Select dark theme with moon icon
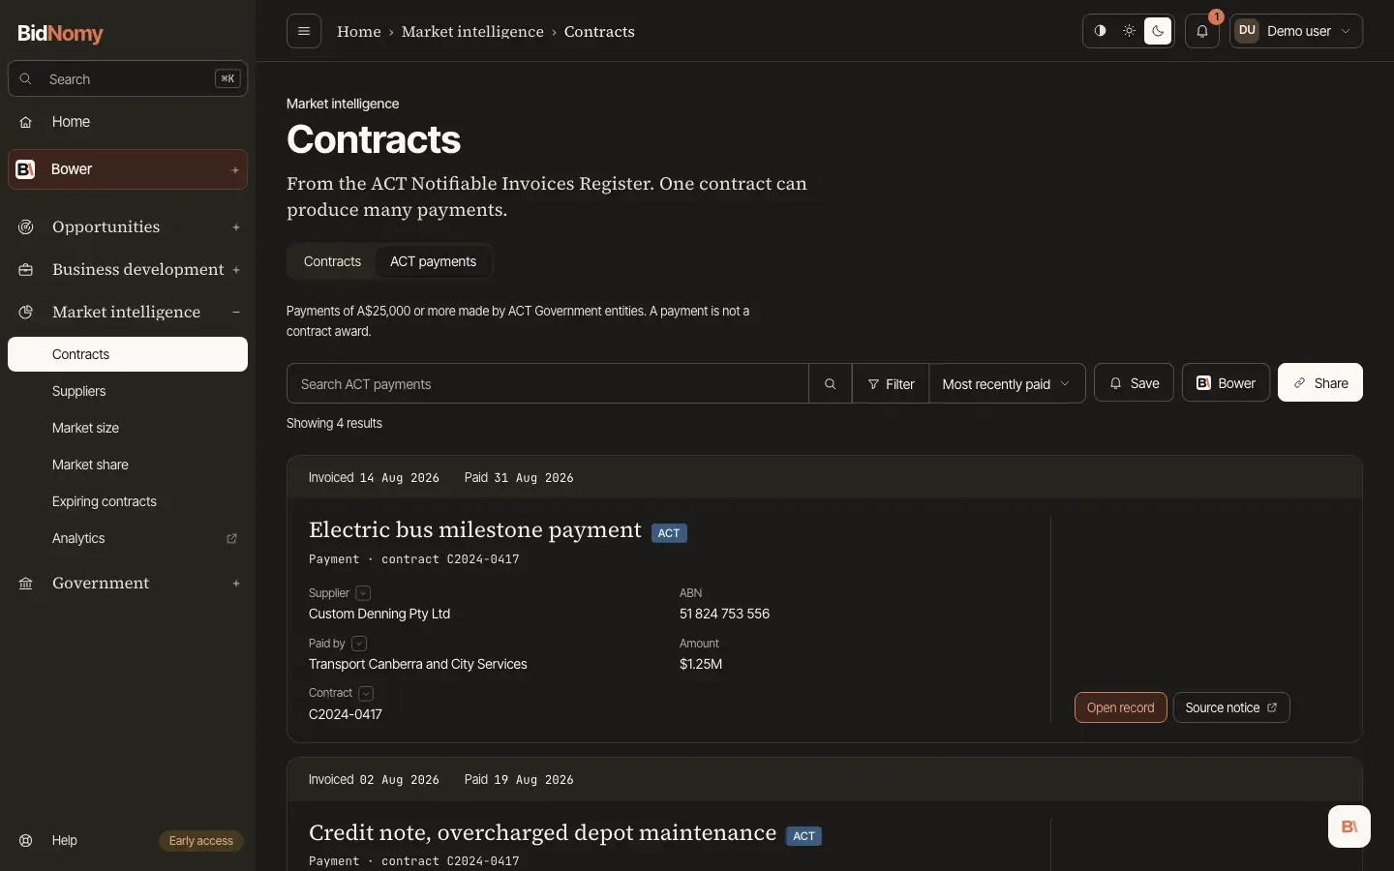The height and width of the screenshot is (871, 1394). pos(1158,31)
